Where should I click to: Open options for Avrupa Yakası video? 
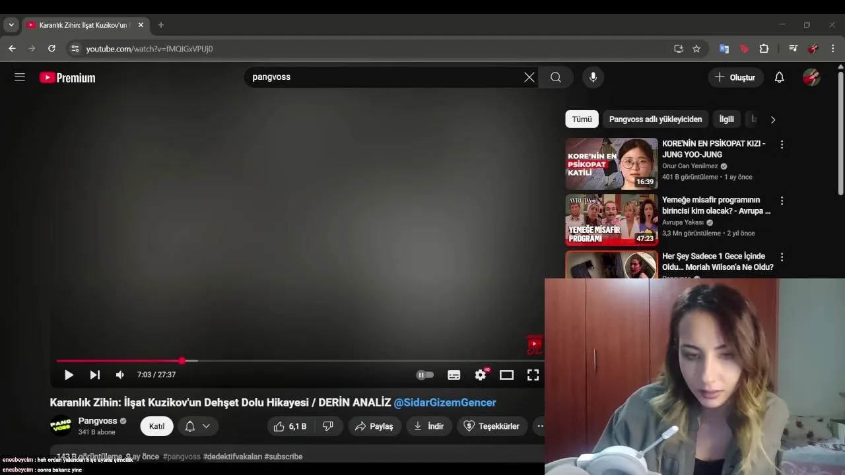[x=782, y=201]
